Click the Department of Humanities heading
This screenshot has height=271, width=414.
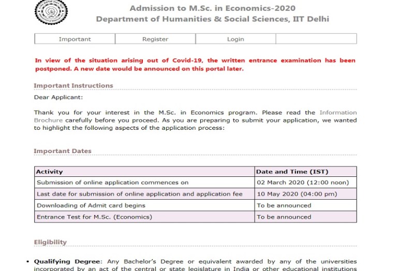(212, 19)
